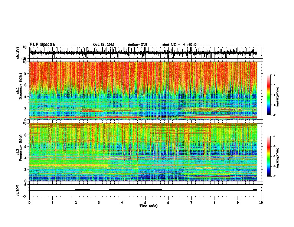
Task: Click time axis tick label "2"
Action: pyautogui.click(x=76, y=203)
